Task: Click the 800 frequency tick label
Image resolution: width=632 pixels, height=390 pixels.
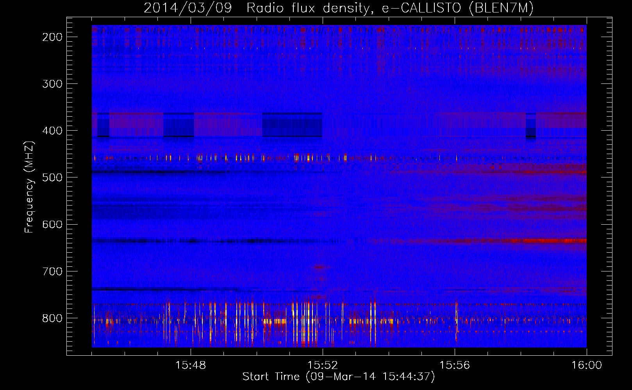Action: 52,318
